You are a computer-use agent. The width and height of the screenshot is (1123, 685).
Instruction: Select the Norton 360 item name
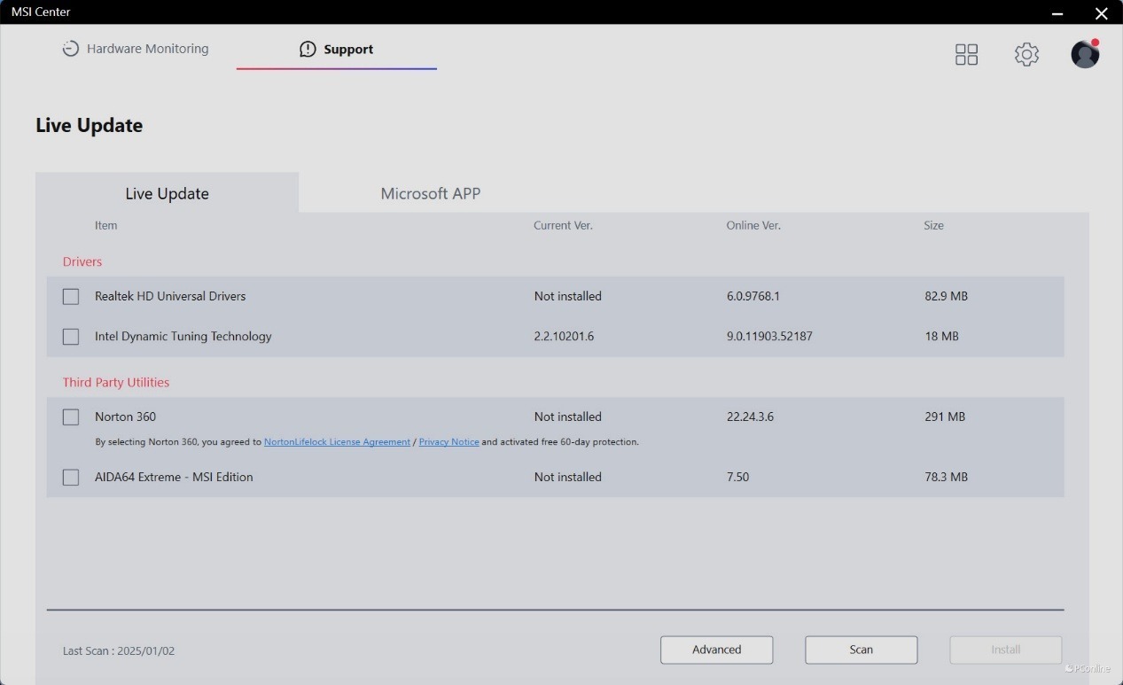click(x=125, y=416)
